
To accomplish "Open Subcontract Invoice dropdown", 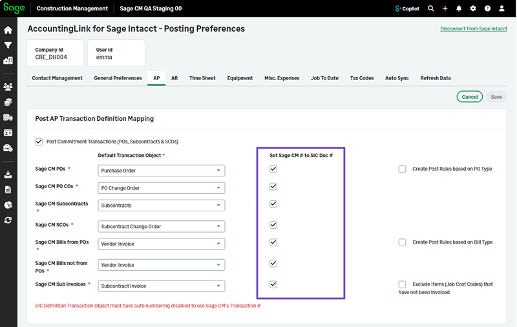I will pyautogui.click(x=161, y=286).
